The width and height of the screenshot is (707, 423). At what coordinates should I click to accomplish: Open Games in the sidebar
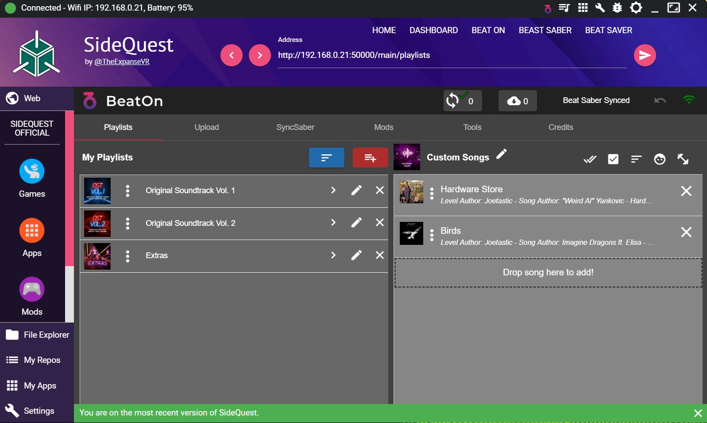tap(32, 179)
